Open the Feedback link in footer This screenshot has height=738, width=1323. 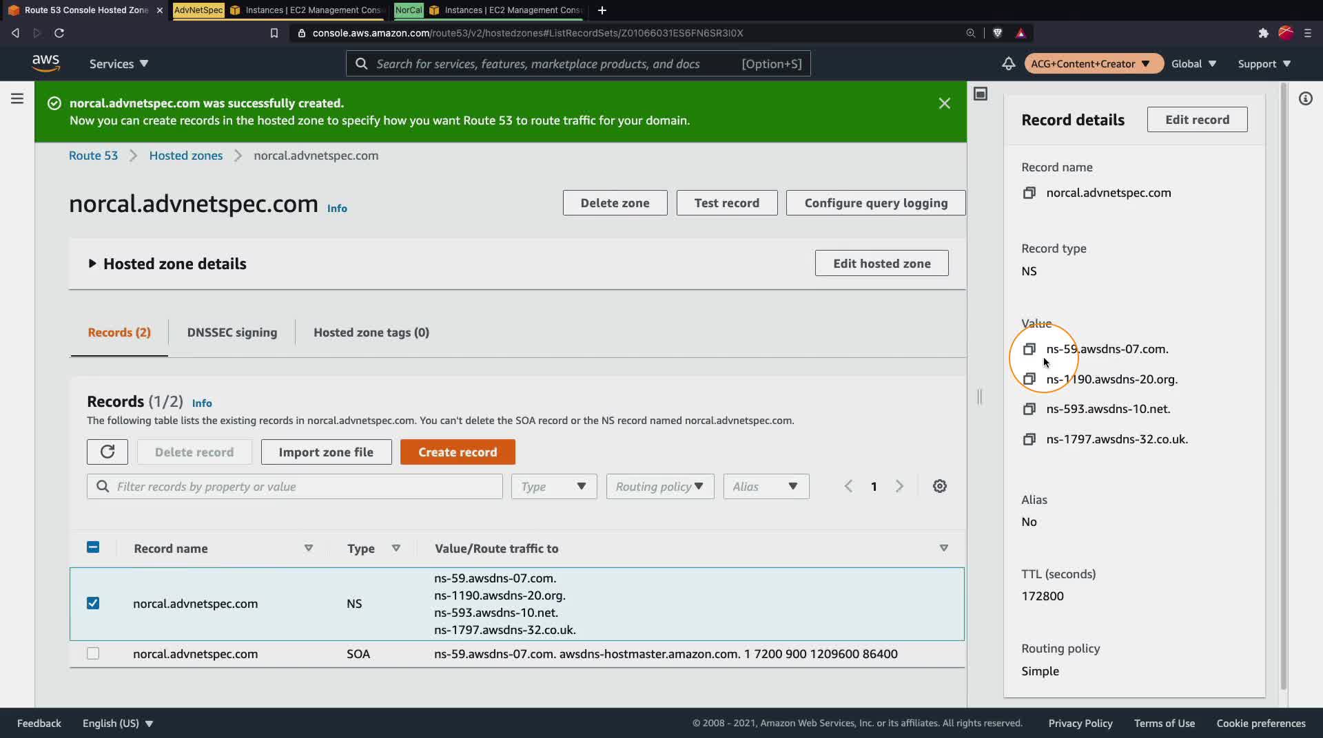pyautogui.click(x=39, y=723)
